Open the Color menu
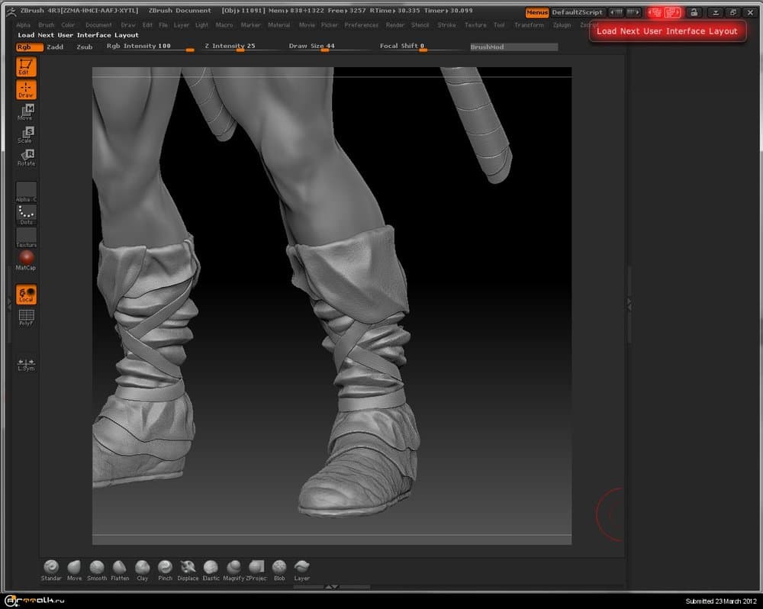This screenshot has height=609, width=763. point(68,25)
